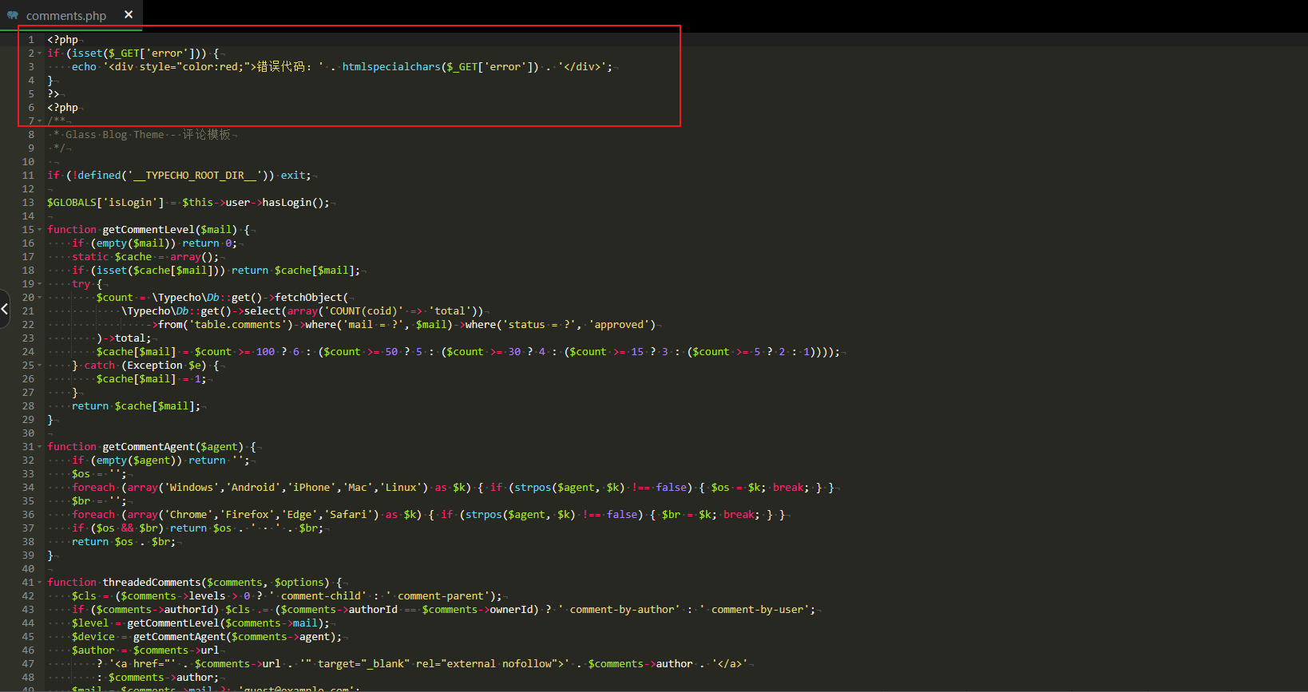Click the PHP elephant icon on the tab
This screenshot has width=1308, height=692.
(x=13, y=15)
